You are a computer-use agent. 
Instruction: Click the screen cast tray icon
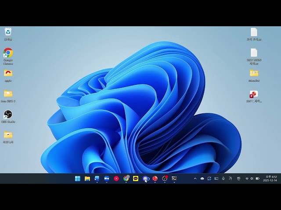tap(216, 178)
